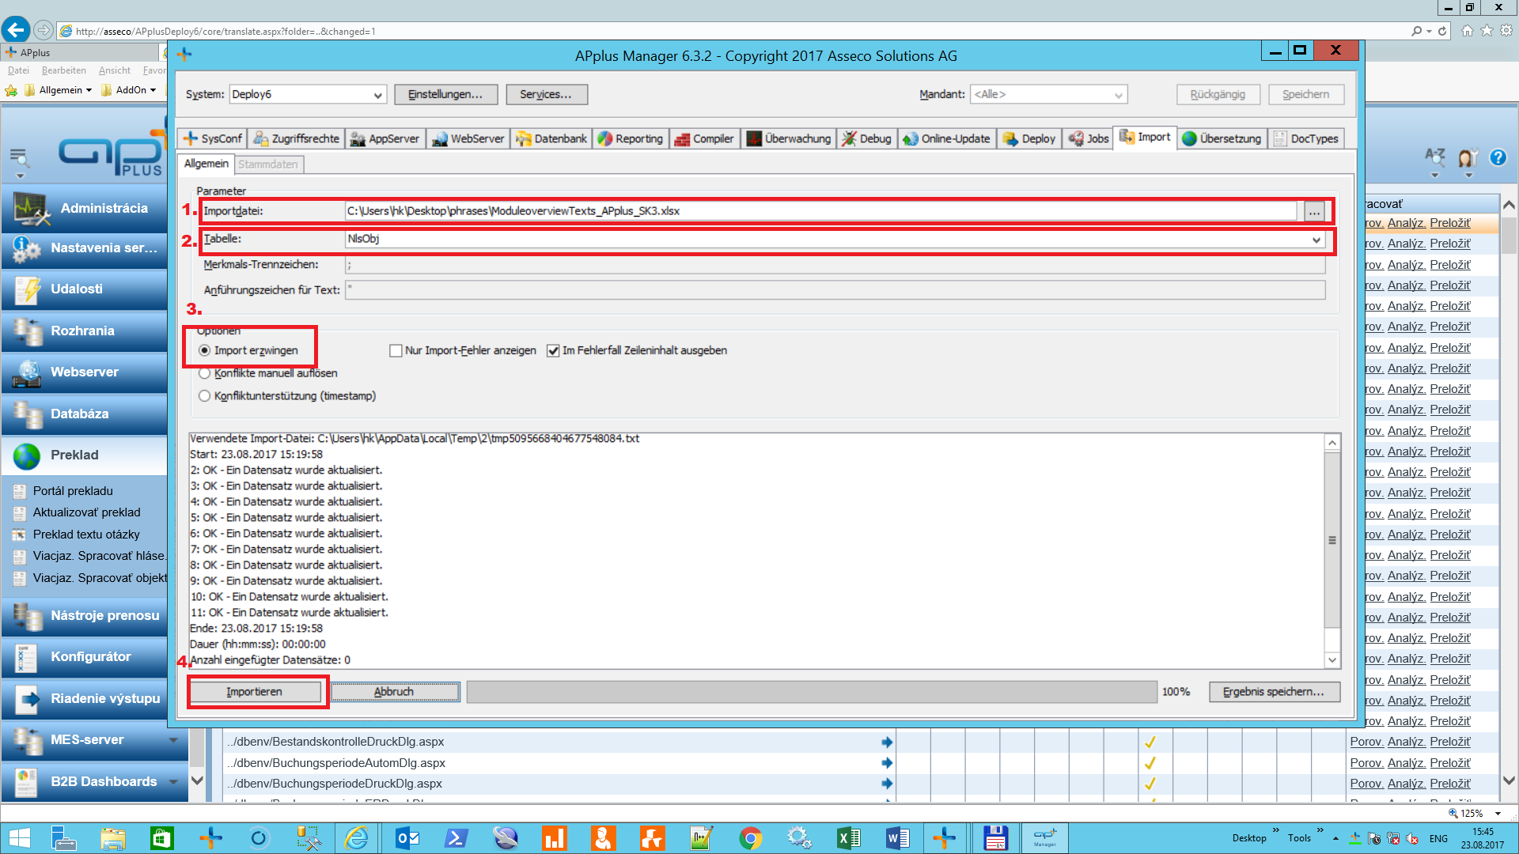Click the Windows Start button
The image size is (1519, 854).
[x=19, y=838]
